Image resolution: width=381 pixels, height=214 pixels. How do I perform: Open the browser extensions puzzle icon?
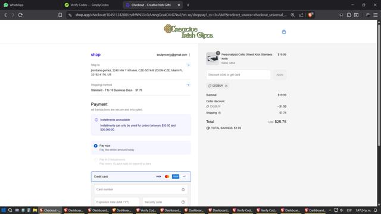(349, 15)
